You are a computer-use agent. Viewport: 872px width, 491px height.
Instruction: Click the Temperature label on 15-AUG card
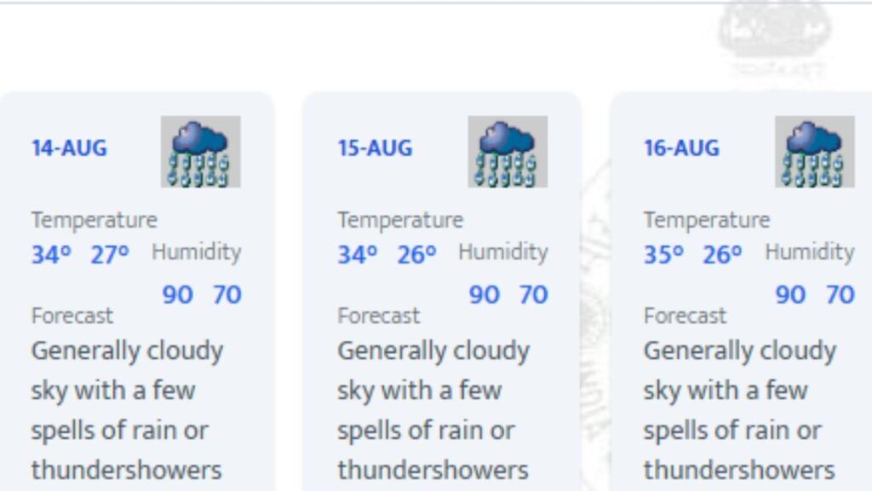point(400,220)
